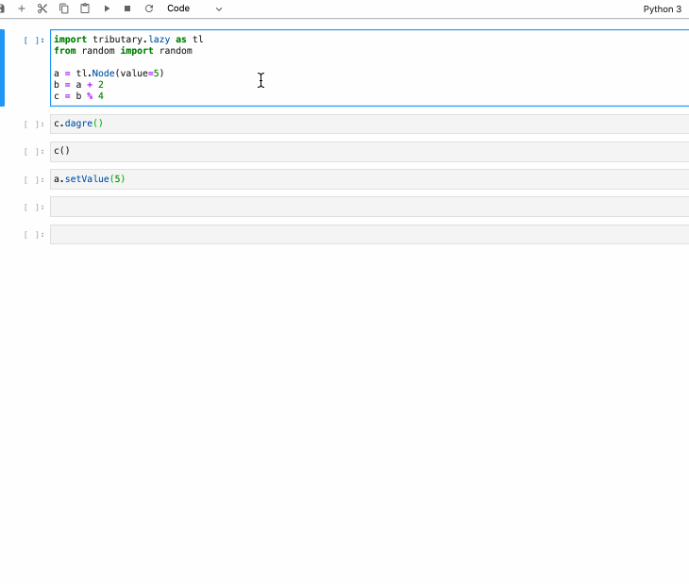The height and width of the screenshot is (584, 689).
Task: Select the c() cell
Action: (x=370, y=152)
